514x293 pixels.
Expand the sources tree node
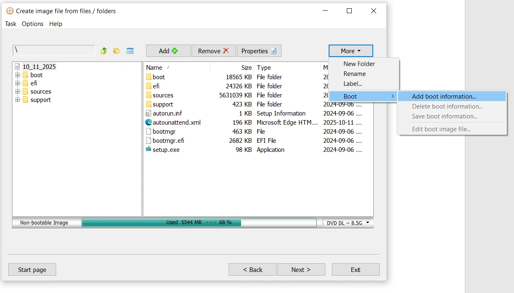[x=18, y=92]
